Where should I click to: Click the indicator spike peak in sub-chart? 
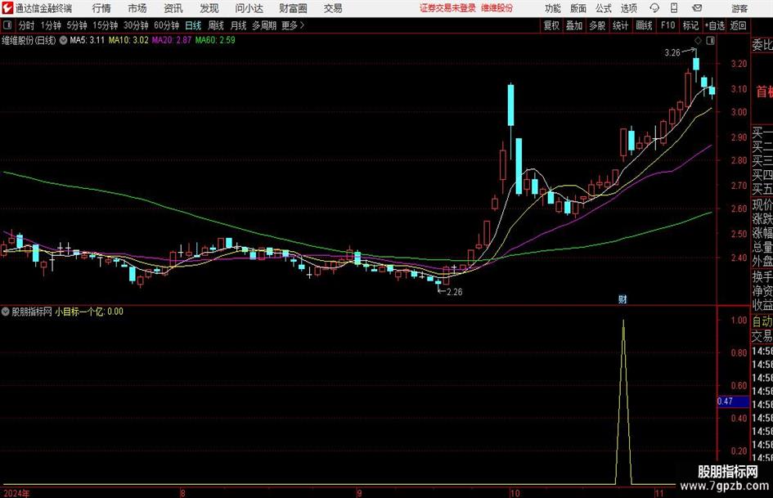(x=623, y=321)
